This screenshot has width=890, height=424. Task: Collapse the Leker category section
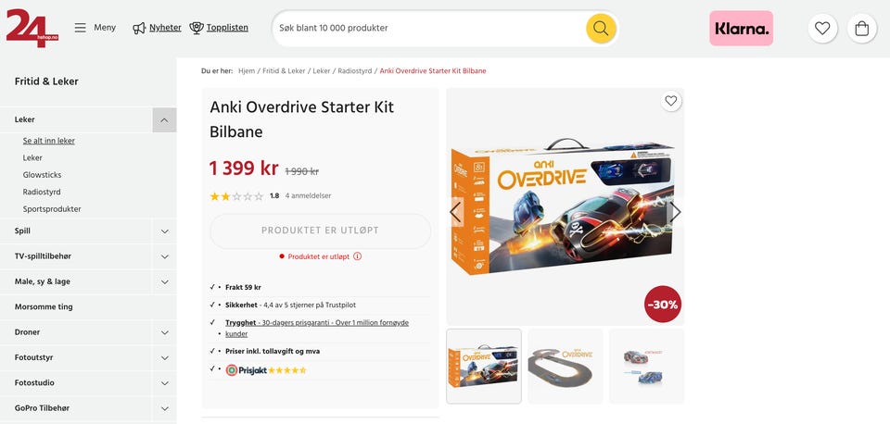point(164,119)
